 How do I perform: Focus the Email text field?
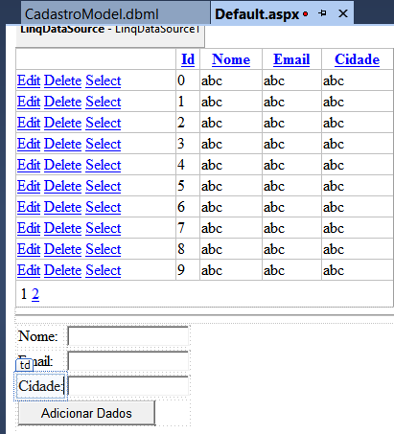click(127, 361)
